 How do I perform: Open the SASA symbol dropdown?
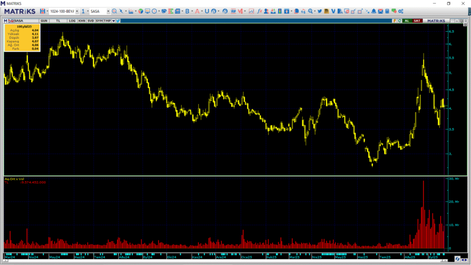tap(108, 11)
